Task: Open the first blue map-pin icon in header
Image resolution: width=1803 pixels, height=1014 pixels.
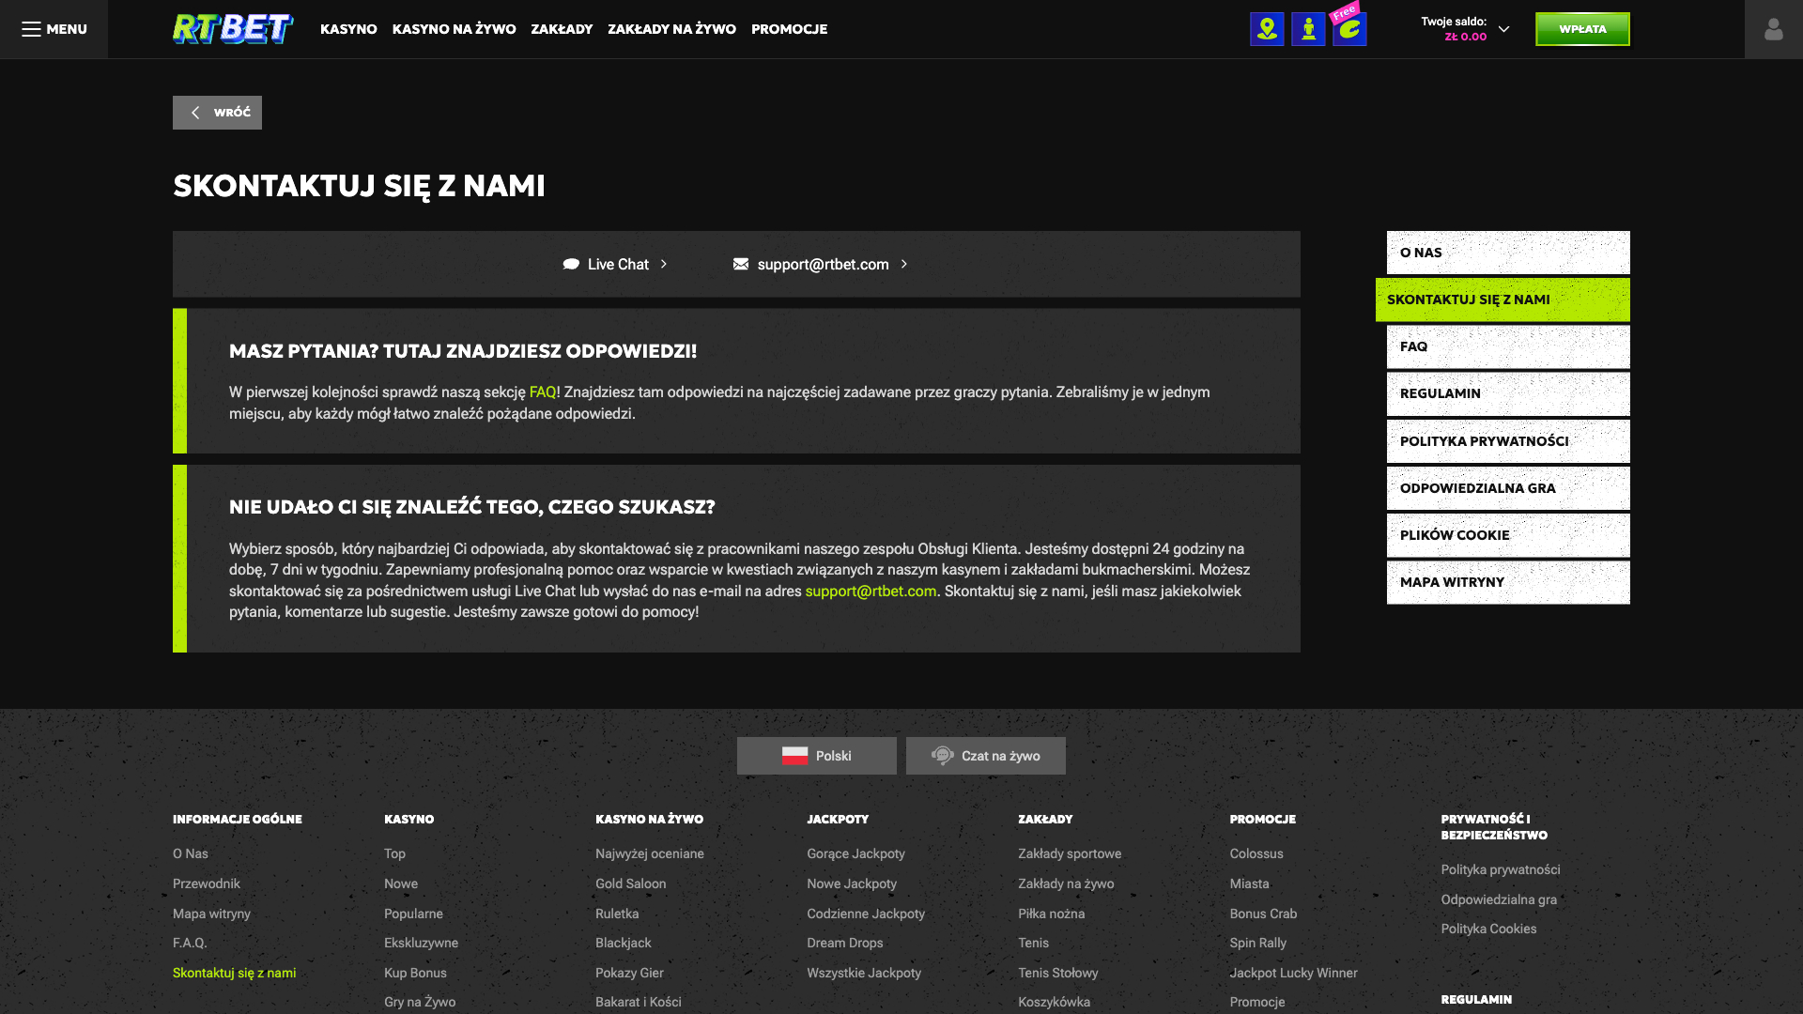Action: click(x=1267, y=29)
